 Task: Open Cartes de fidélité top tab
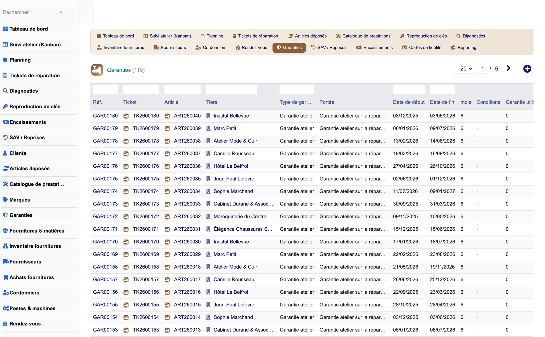click(x=422, y=48)
